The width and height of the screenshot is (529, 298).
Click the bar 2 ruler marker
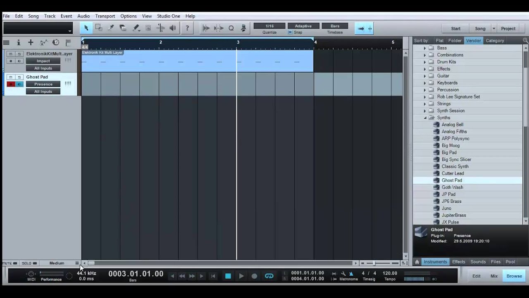tap(160, 42)
